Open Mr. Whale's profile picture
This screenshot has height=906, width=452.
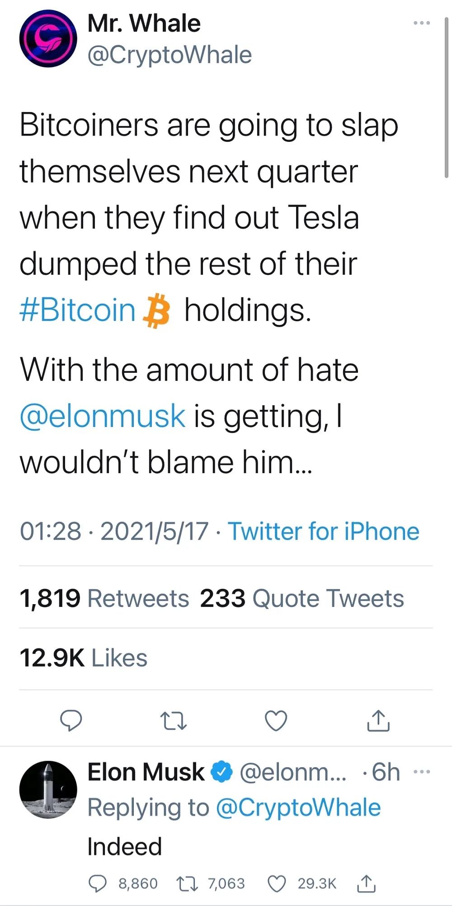(x=48, y=39)
